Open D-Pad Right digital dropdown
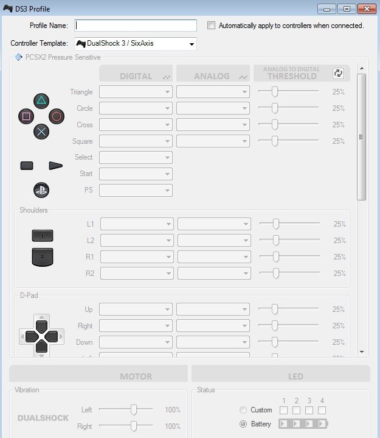The image size is (380, 438). (x=136, y=326)
